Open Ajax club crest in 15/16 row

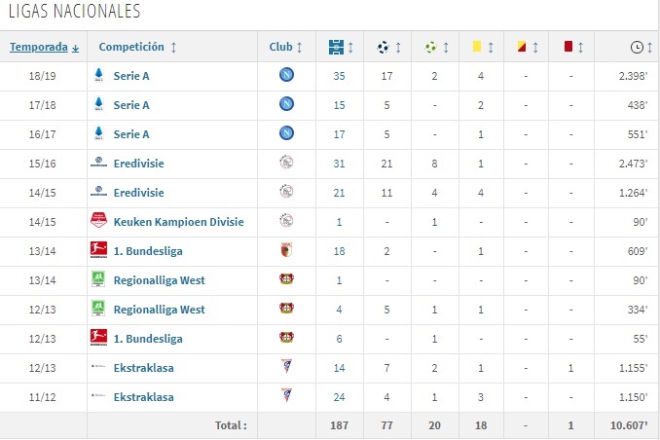coord(286,163)
